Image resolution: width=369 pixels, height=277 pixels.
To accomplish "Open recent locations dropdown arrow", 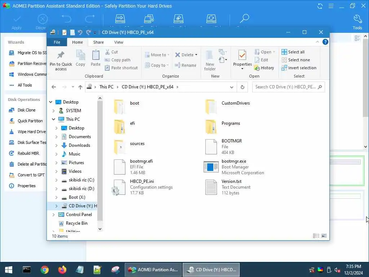I will click(73, 87).
